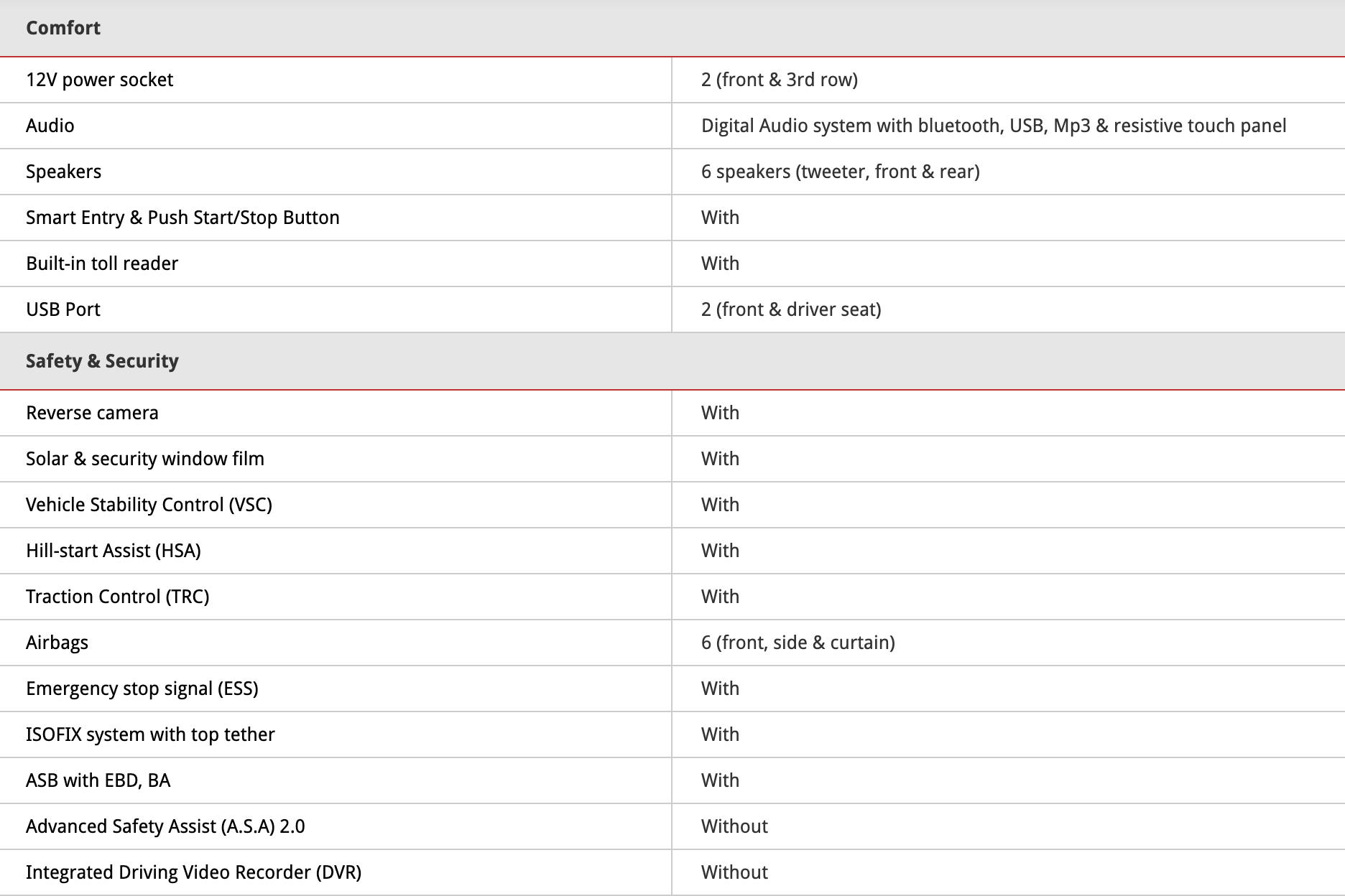The height and width of the screenshot is (896, 1345).
Task: Select the 6 speakers value cell
Action: tap(840, 172)
